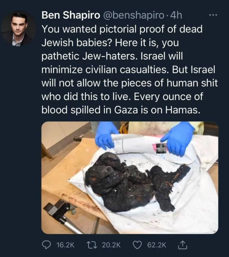The image size is (229, 257).
Task: Click the reply speech bubble icon
Action: pyautogui.click(x=47, y=245)
